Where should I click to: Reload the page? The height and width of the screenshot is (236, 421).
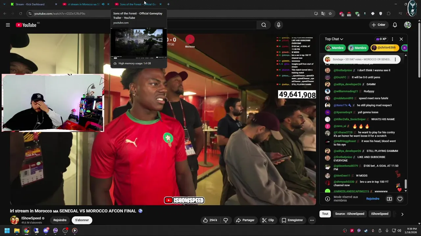click(x=20, y=13)
